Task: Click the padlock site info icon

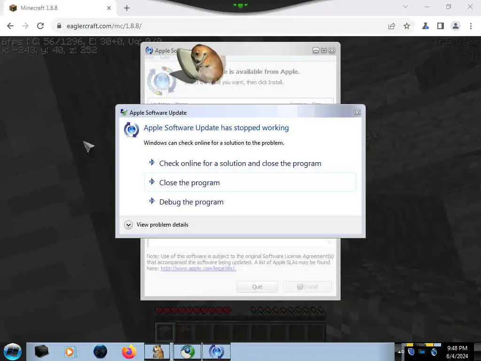Action: click(59, 26)
